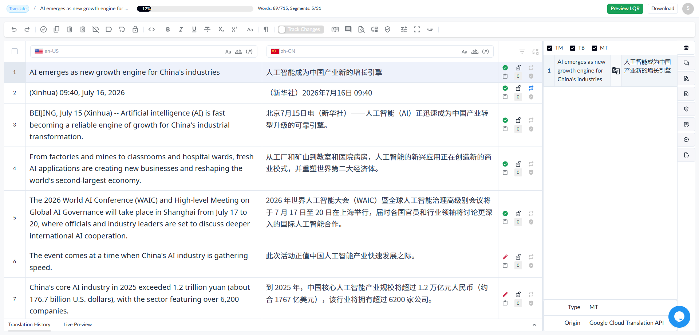Uncheck the TM checkbox
The height and width of the screenshot is (335, 699).
[x=550, y=48]
